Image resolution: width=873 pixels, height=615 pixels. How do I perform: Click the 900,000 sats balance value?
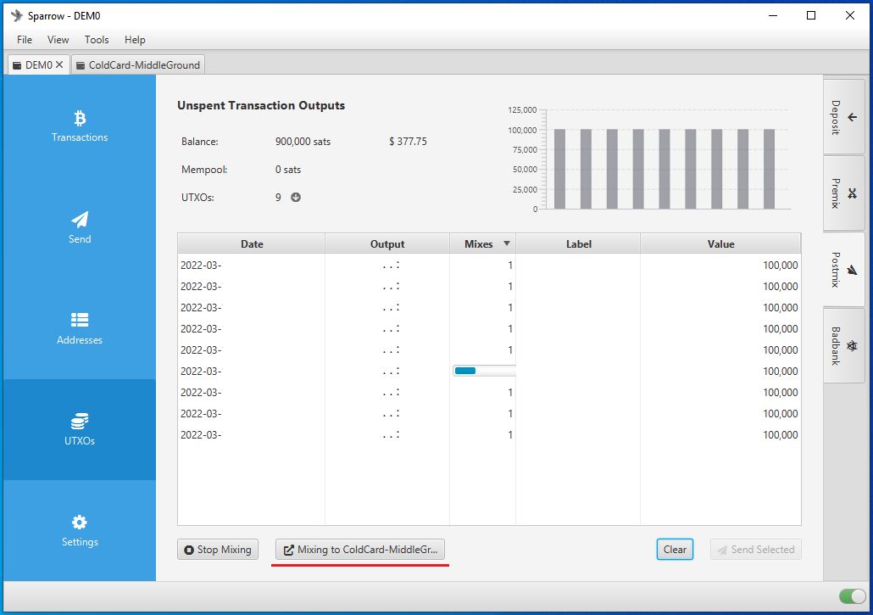303,142
